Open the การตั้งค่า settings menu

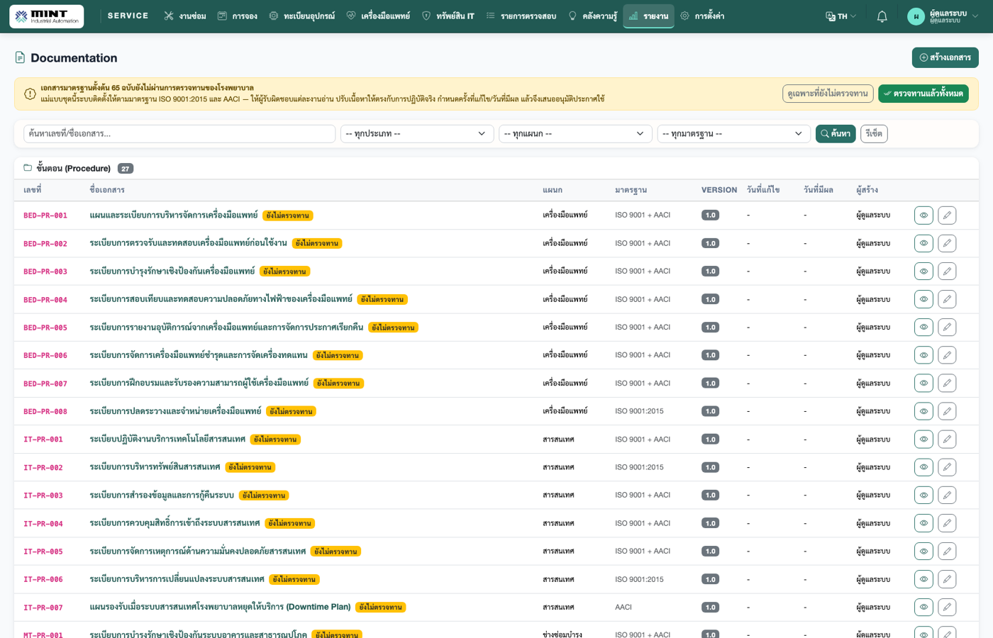pyautogui.click(x=702, y=16)
